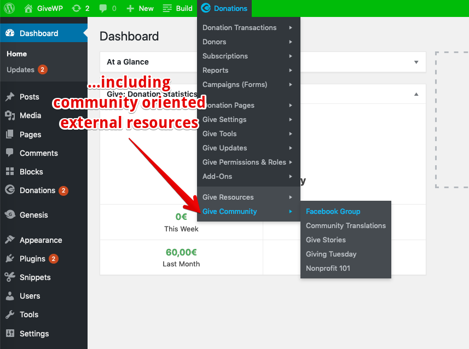Open the Subscriptions menu entry

248,56
